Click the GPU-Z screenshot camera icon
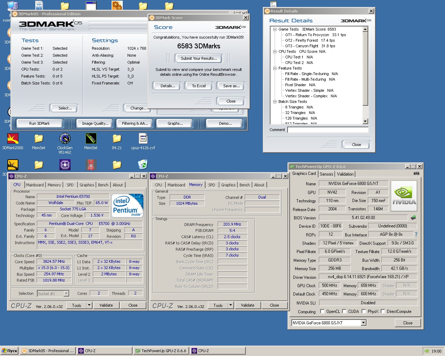The width and height of the screenshot is (445, 356). click(416, 173)
